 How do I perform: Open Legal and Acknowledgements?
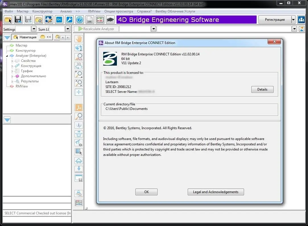pyautogui.click(x=216, y=192)
